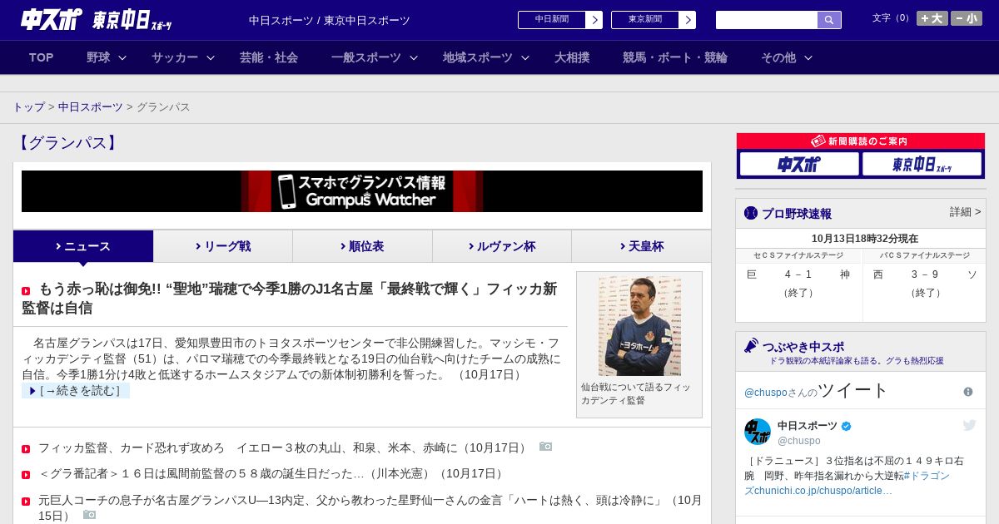The image size is (999, 524).
Task: Click the つぶやき中スポ megaphone icon
Action: 752,345
